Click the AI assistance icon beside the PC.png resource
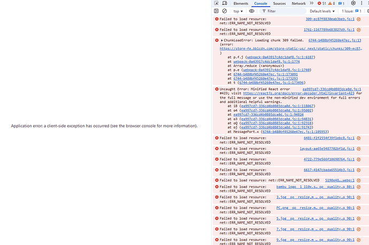This screenshot has height=245, width=369. 359,208
